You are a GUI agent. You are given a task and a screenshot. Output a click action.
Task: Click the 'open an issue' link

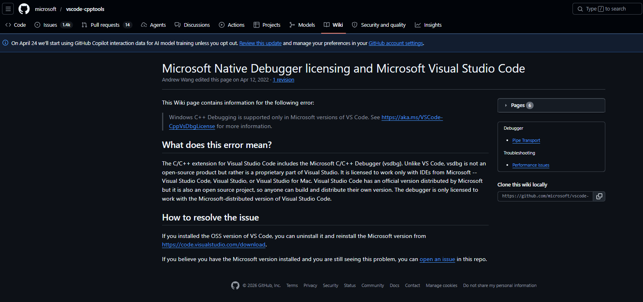pyautogui.click(x=437, y=259)
